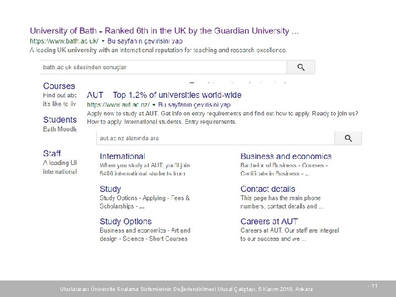Open the Study Options sitelink
The height and width of the screenshot is (297, 396).
[x=125, y=222]
